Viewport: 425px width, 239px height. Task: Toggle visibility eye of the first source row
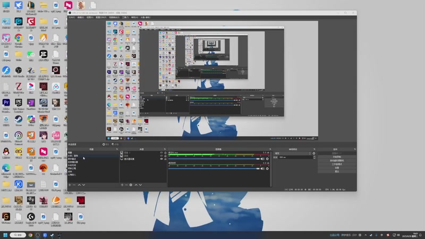161,152
